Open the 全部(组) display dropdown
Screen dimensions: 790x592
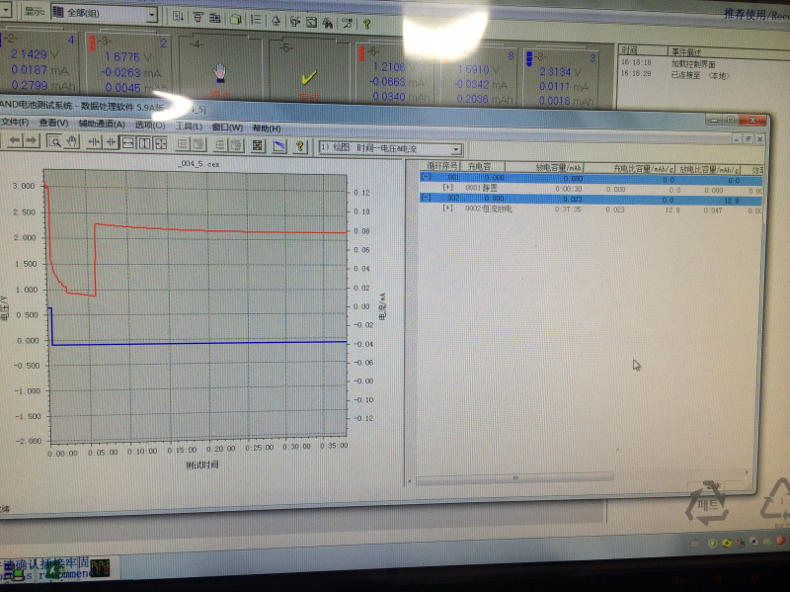tap(105, 13)
